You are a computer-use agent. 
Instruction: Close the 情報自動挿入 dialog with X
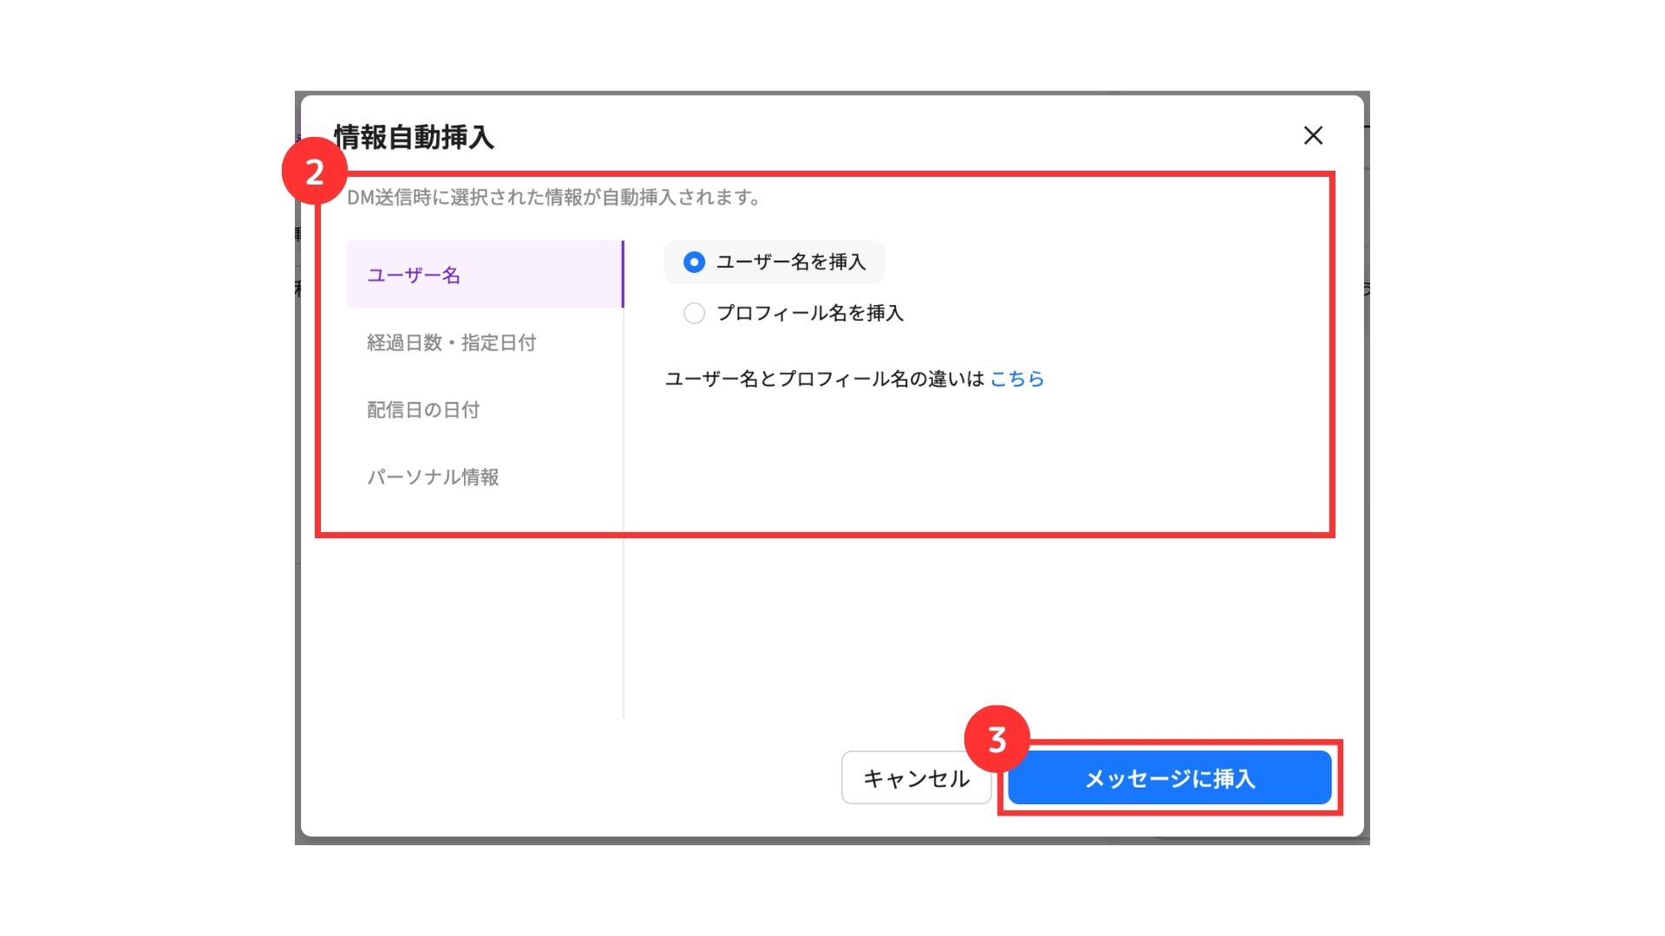[1313, 135]
